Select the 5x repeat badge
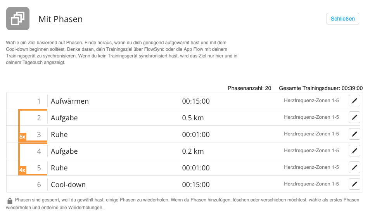This screenshot has height=222, width=370. pyautogui.click(x=22, y=137)
